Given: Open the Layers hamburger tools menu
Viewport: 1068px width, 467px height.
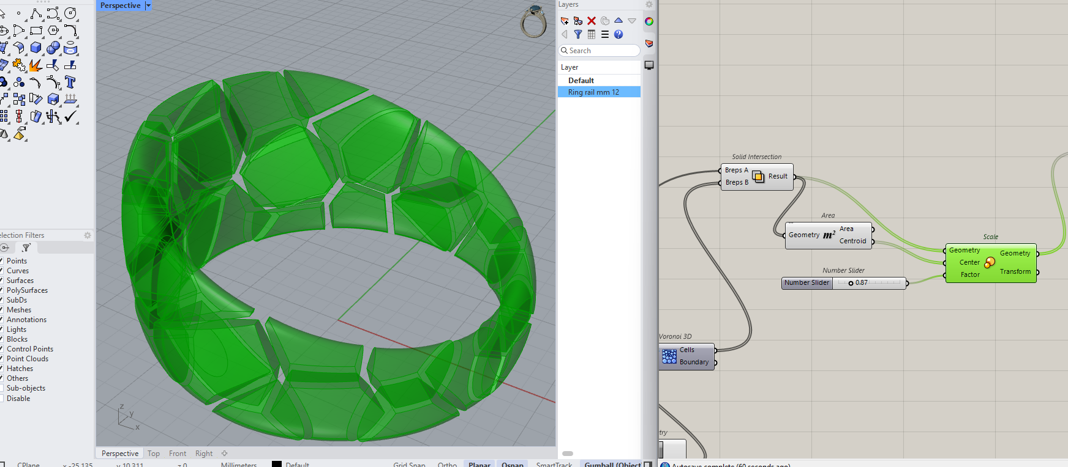Looking at the screenshot, I should (605, 34).
